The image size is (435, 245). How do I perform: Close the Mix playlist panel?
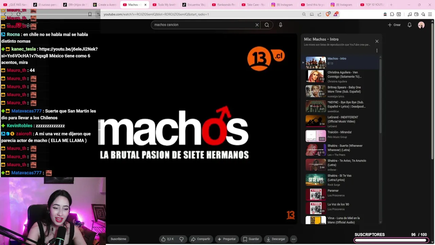point(377,41)
